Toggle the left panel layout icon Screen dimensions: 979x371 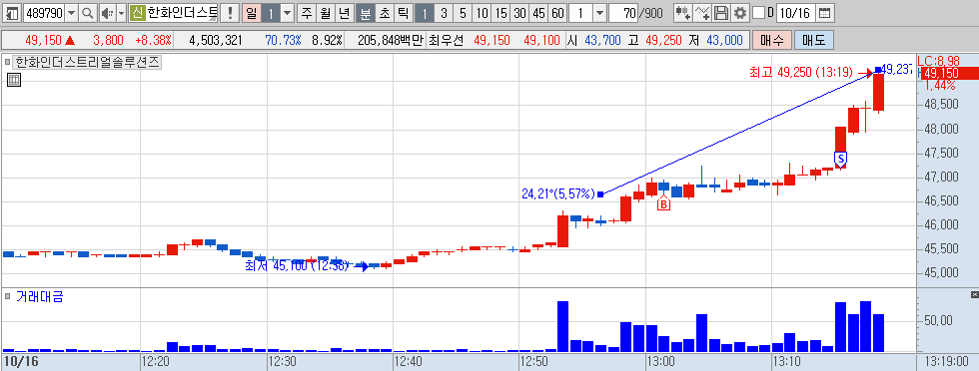click(x=12, y=13)
